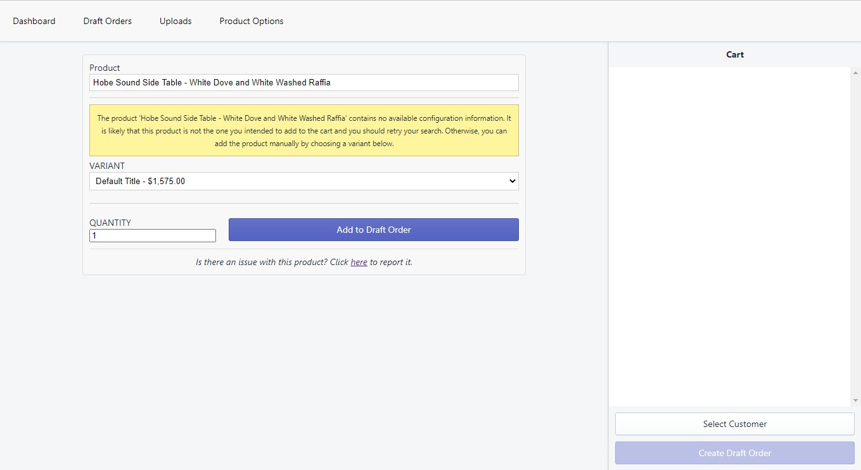This screenshot has height=470, width=861.
Task: Click the QUANTITY label text
Action: (x=110, y=223)
